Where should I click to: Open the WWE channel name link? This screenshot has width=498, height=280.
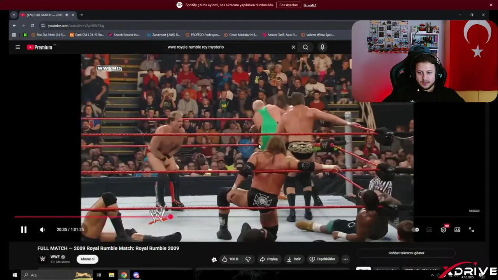[55, 257]
